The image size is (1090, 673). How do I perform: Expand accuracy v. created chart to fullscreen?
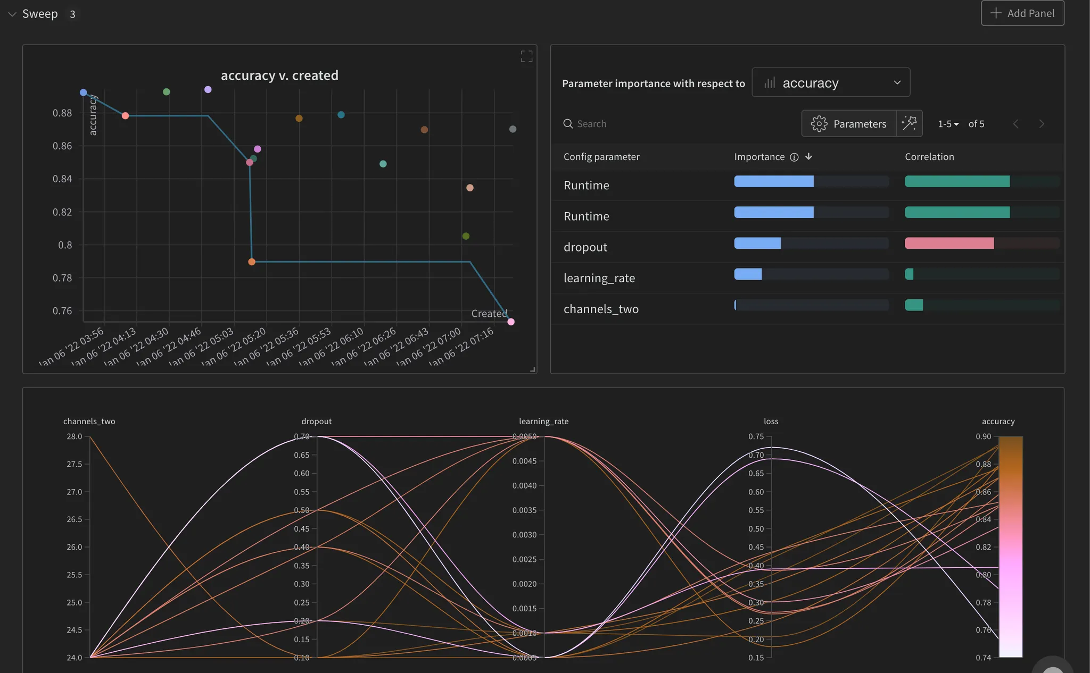tap(526, 56)
